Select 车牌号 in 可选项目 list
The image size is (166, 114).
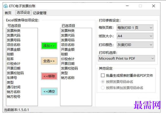coord(12,78)
